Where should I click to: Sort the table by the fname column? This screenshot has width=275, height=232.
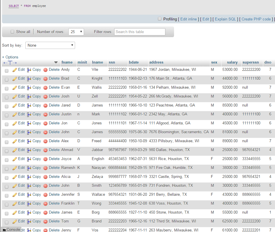tap(67, 62)
